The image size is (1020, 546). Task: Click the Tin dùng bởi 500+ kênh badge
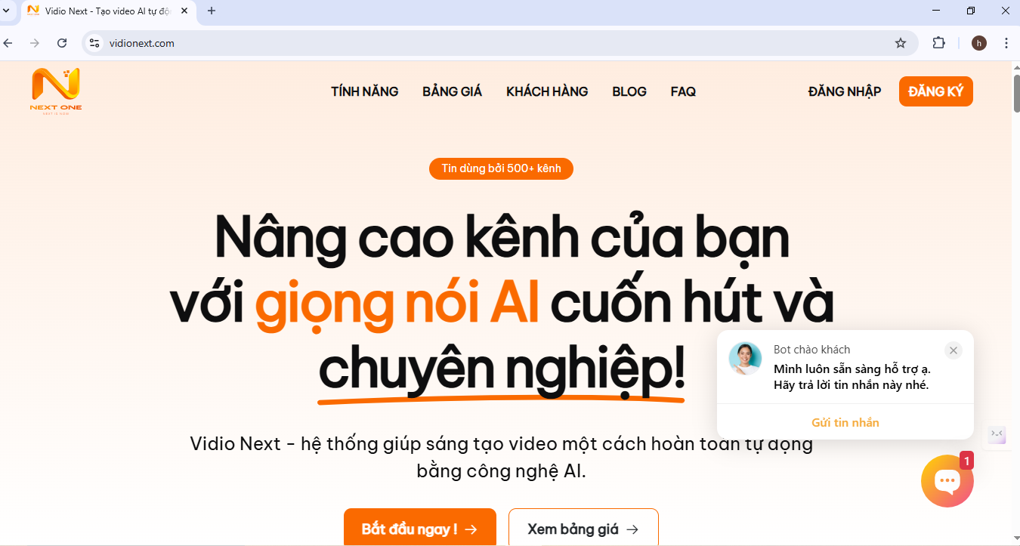click(x=501, y=168)
